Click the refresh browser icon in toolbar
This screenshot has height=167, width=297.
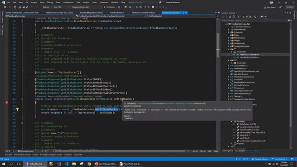pyautogui.click(x=119, y=7)
